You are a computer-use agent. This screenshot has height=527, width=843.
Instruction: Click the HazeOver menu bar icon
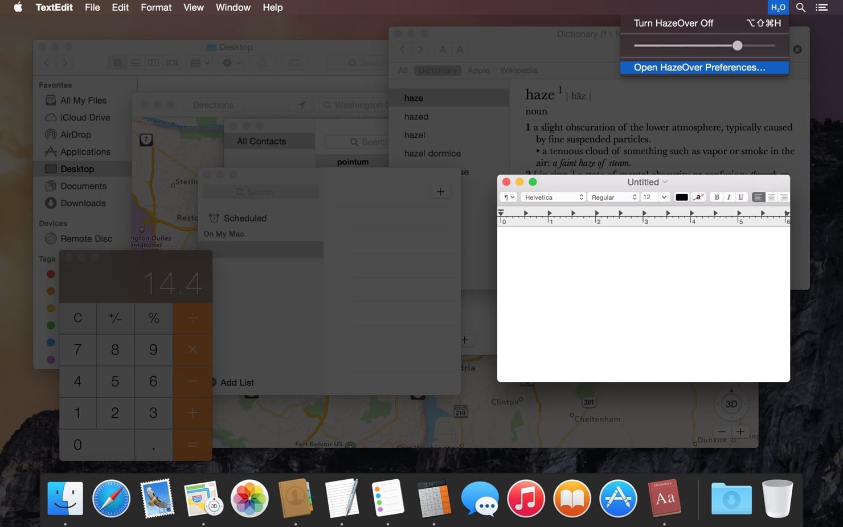[777, 7]
